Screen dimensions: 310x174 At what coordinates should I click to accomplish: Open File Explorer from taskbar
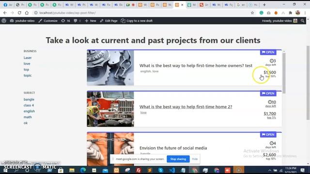click(72, 170)
